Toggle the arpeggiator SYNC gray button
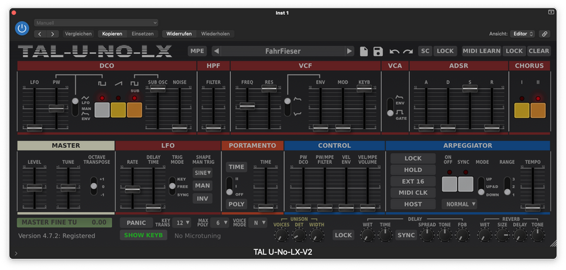Viewport: 566px width, 270px height. click(465, 184)
